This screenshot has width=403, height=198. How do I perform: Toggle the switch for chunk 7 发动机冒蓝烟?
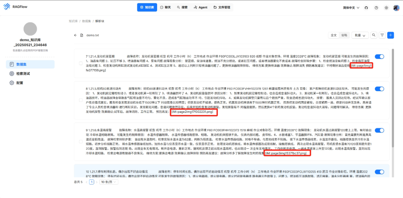coord(379,57)
